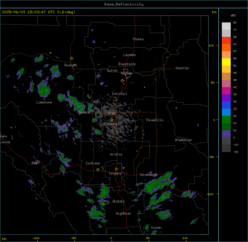The height and width of the screenshot is (242, 248).
Task: Select the Banff label
Action: (36, 163)
